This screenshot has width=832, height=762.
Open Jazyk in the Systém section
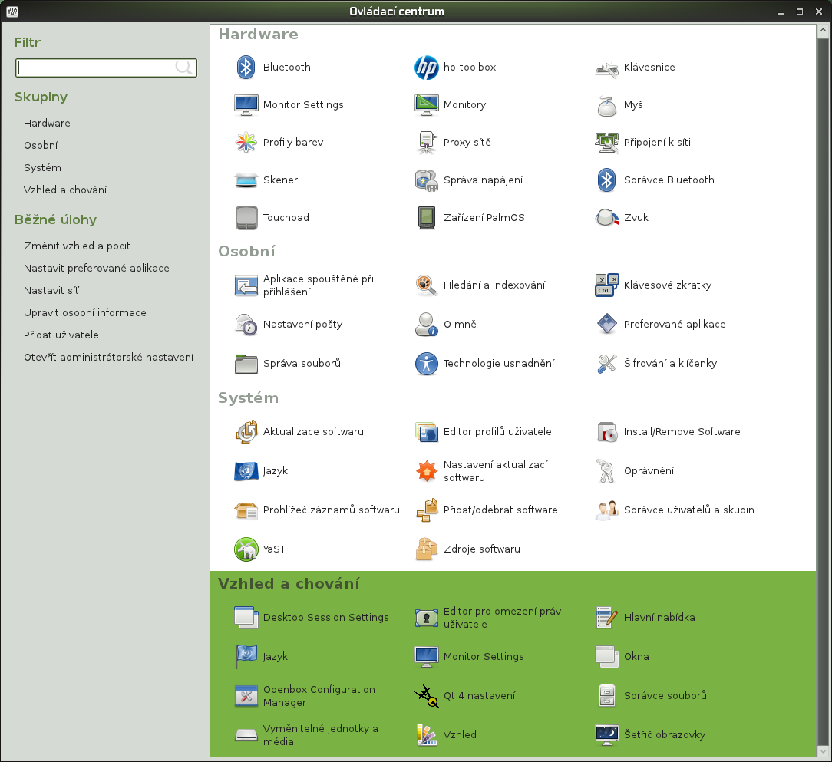click(246, 470)
